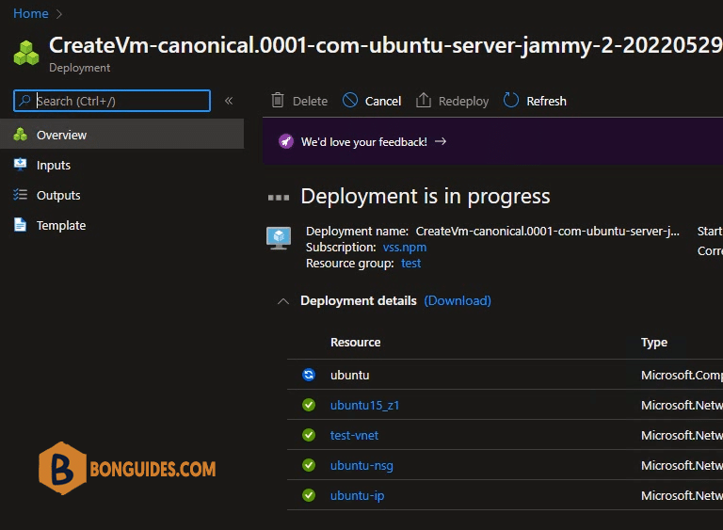Click the feedback rocket icon
Image resolution: width=723 pixels, height=530 pixels.
pyautogui.click(x=286, y=141)
